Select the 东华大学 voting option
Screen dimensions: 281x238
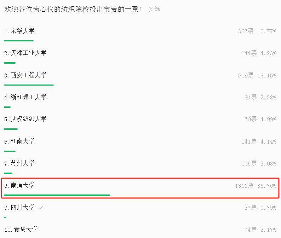click(23, 31)
